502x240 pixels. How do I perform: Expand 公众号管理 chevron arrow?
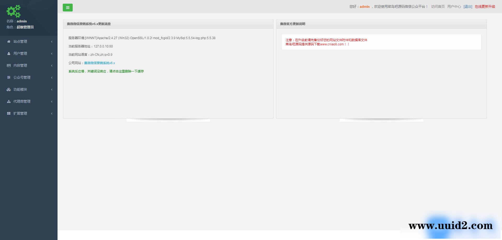coord(52,77)
